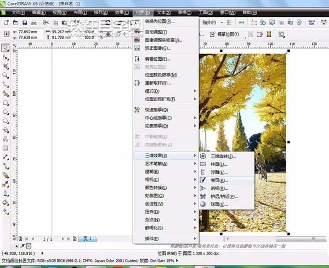The image size is (329, 268).
Task: Click the Cut scissors icon
Action: coord(47,22)
